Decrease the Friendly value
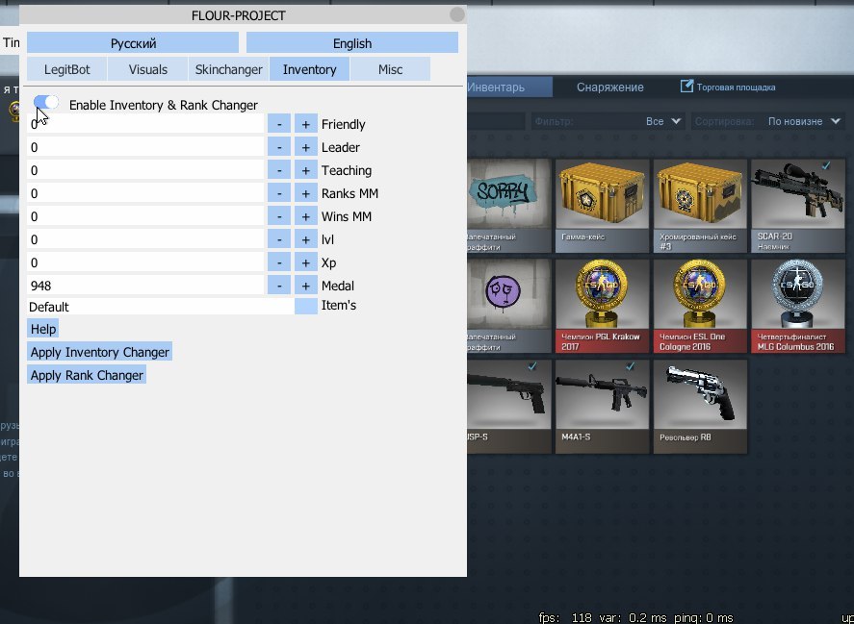 tap(279, 124)
